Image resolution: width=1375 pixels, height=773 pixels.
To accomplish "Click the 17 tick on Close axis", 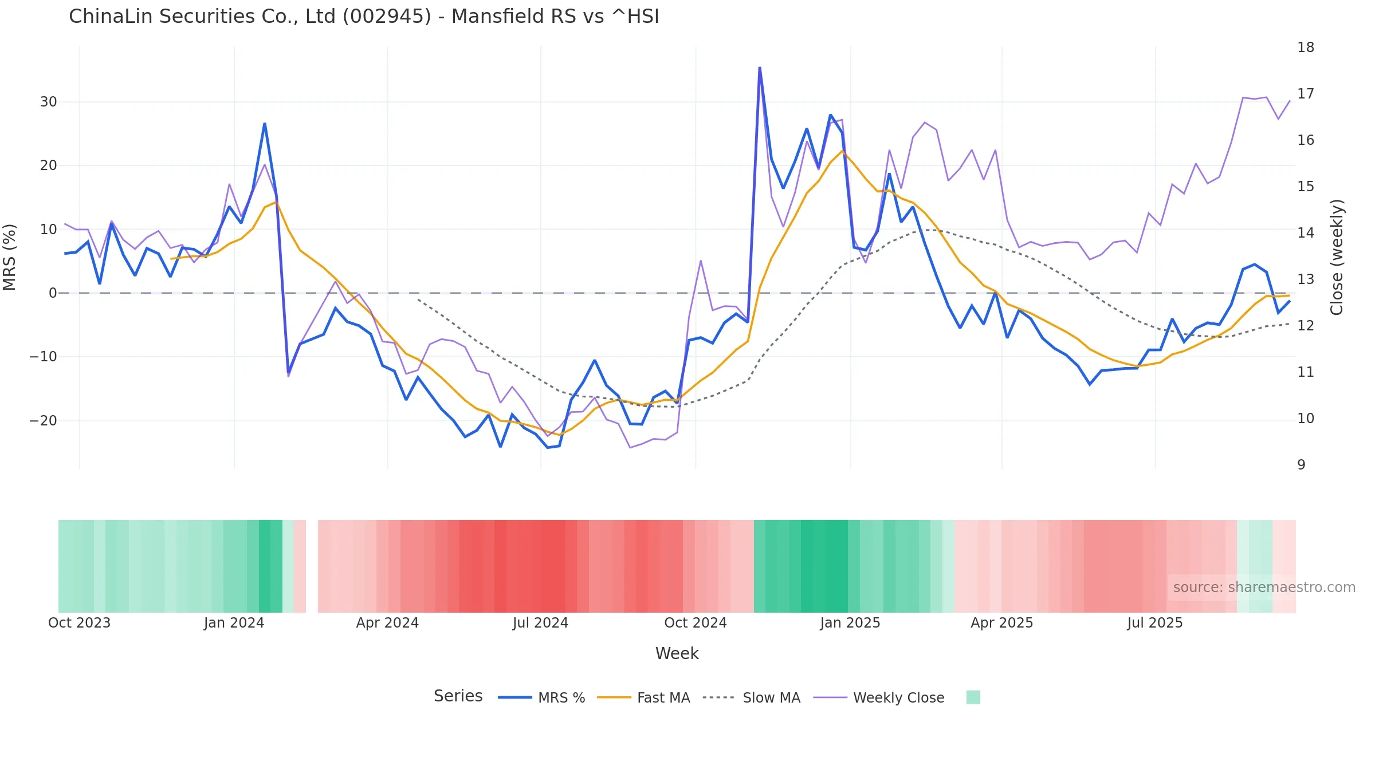I will coord(1306,94).
